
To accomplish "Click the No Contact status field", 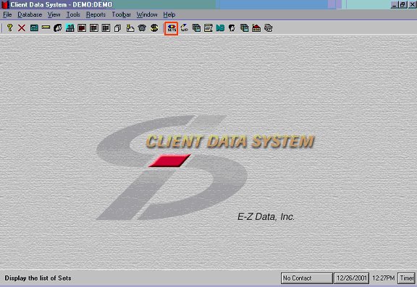I will click(307, 278).
